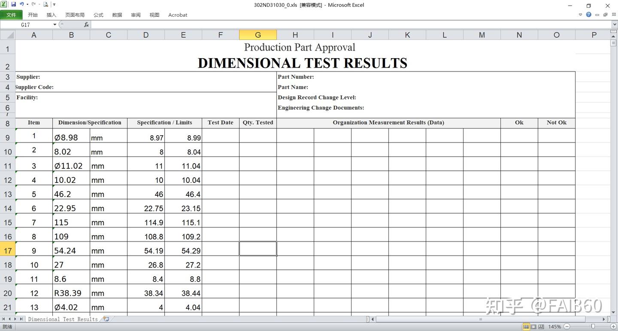The height and width of the screenshot is (331, 618).
Task: Open the Name Box dropdown arrow
Action: (x=55, y=24)
